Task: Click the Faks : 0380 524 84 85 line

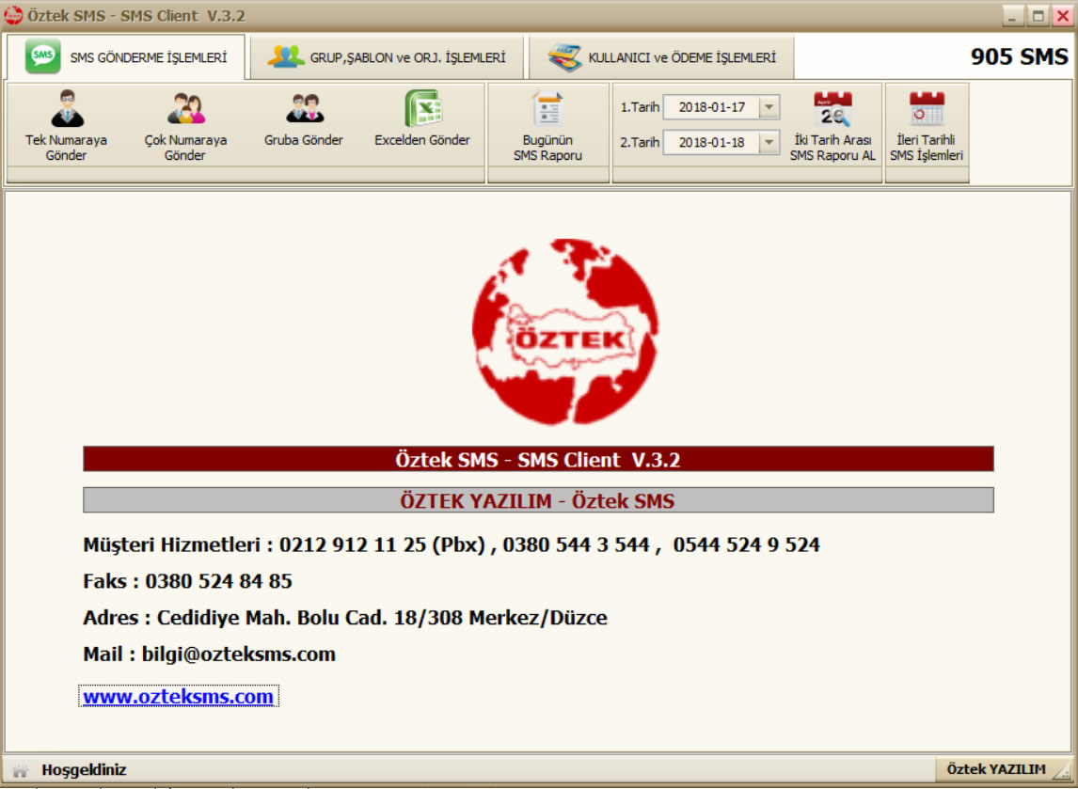Action: pyautogui.click(x=187, y=581)
